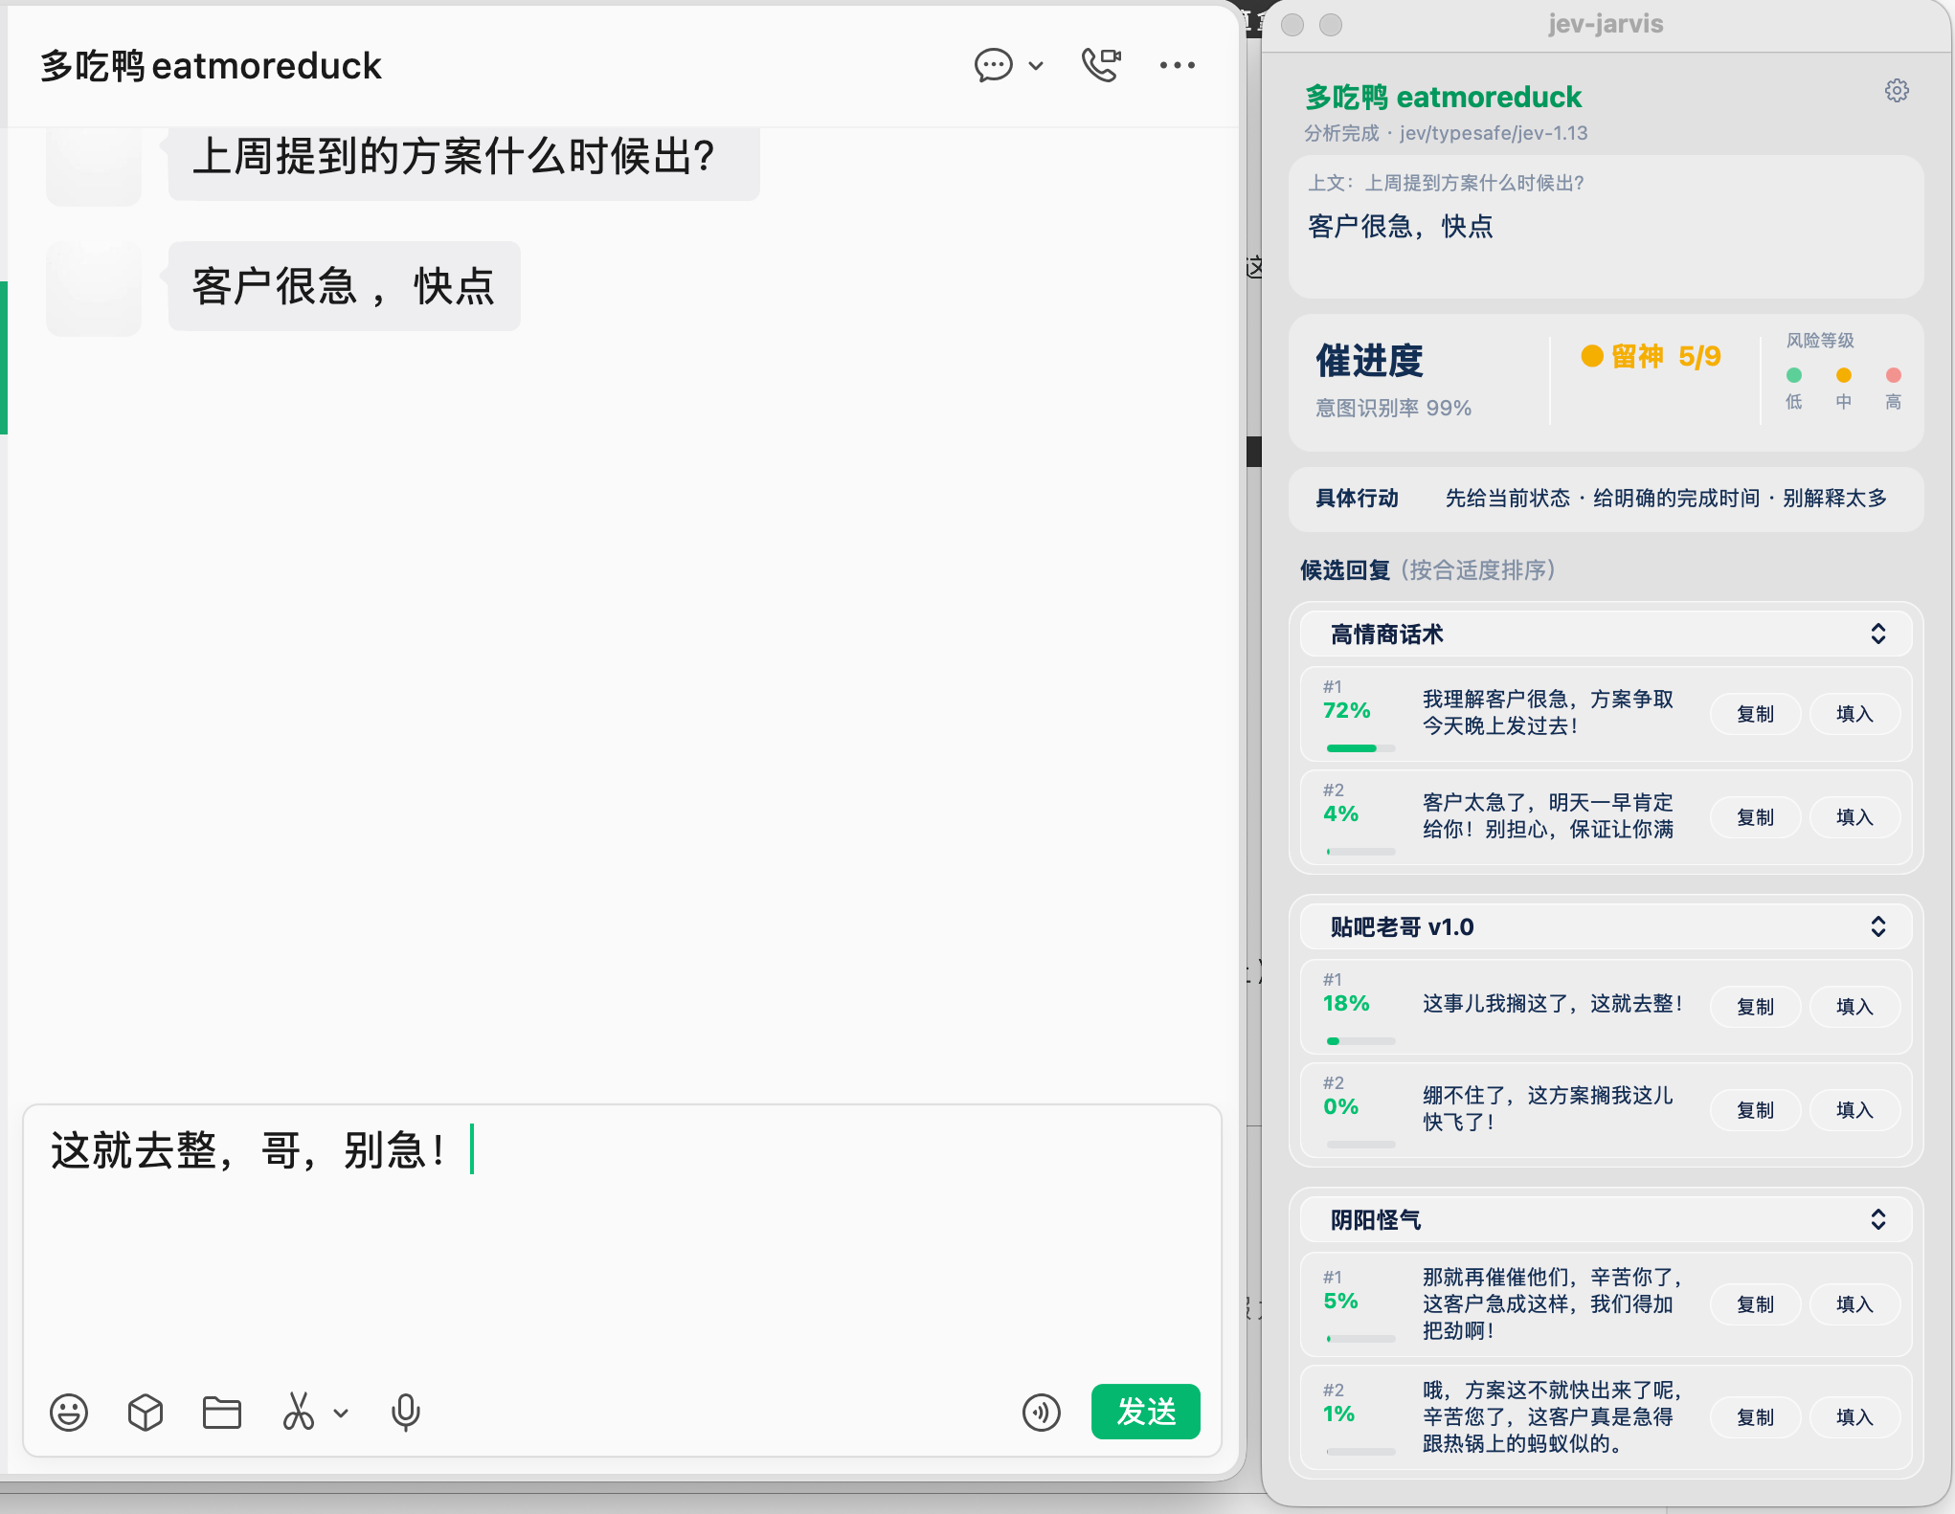Expand the 阴阳怪气 style selector
The height and width of the screenshot is (1514, 1955).
tap(1607, 1219)
